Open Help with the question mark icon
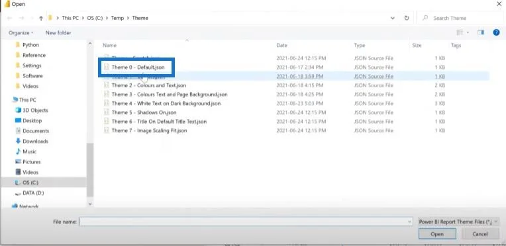The height and width of the screenshot is (246, 506). point(496,32)
